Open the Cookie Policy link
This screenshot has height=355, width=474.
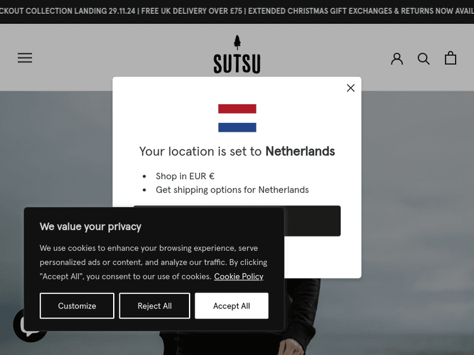(x=239, y=276)
